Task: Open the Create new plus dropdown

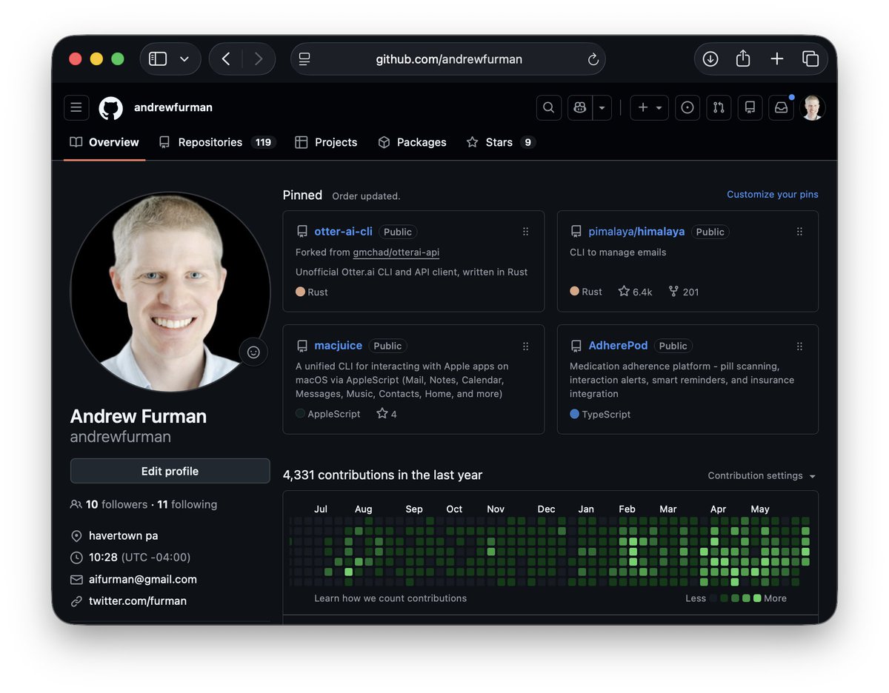Action: pos(650,107)
